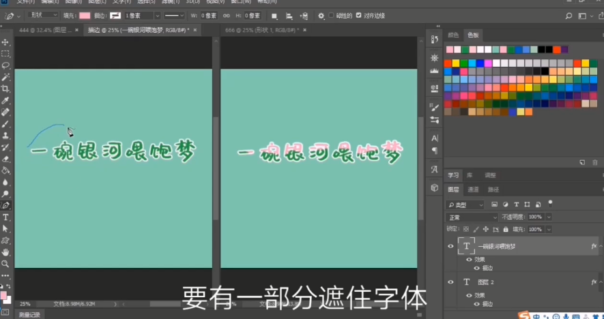Open the 测量记录 panel tab
This screenshot has height=319, width=604.
[x=29, y=315]
